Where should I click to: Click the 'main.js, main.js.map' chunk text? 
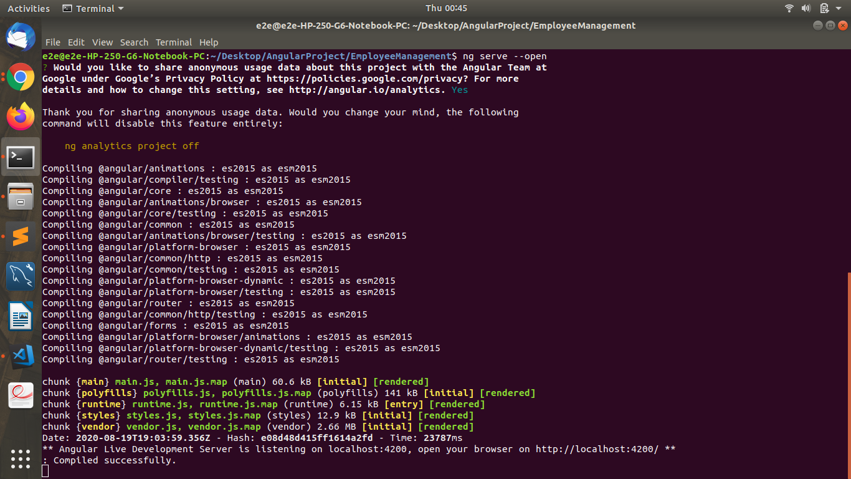(x=171, y=382)
